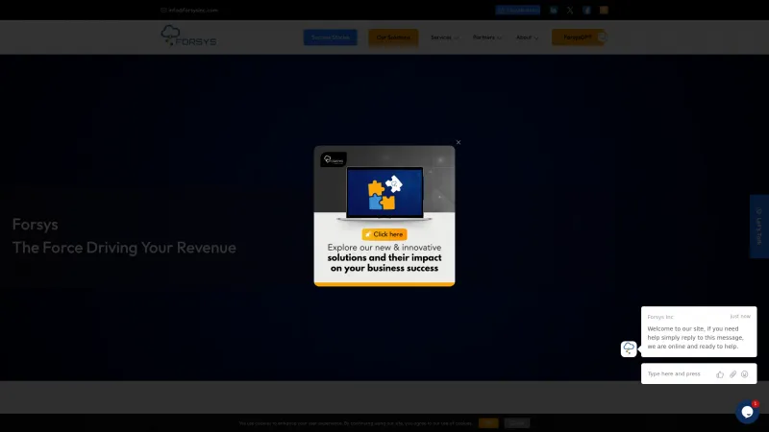Click the info email address link
The height and width of the screenshot is (432, 769).
[189, 10]
